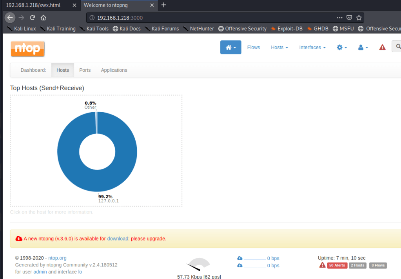Viewport: 401px width, 279px height.
Task: Click the red alert triangle in navbar
Action: [382, 47]
